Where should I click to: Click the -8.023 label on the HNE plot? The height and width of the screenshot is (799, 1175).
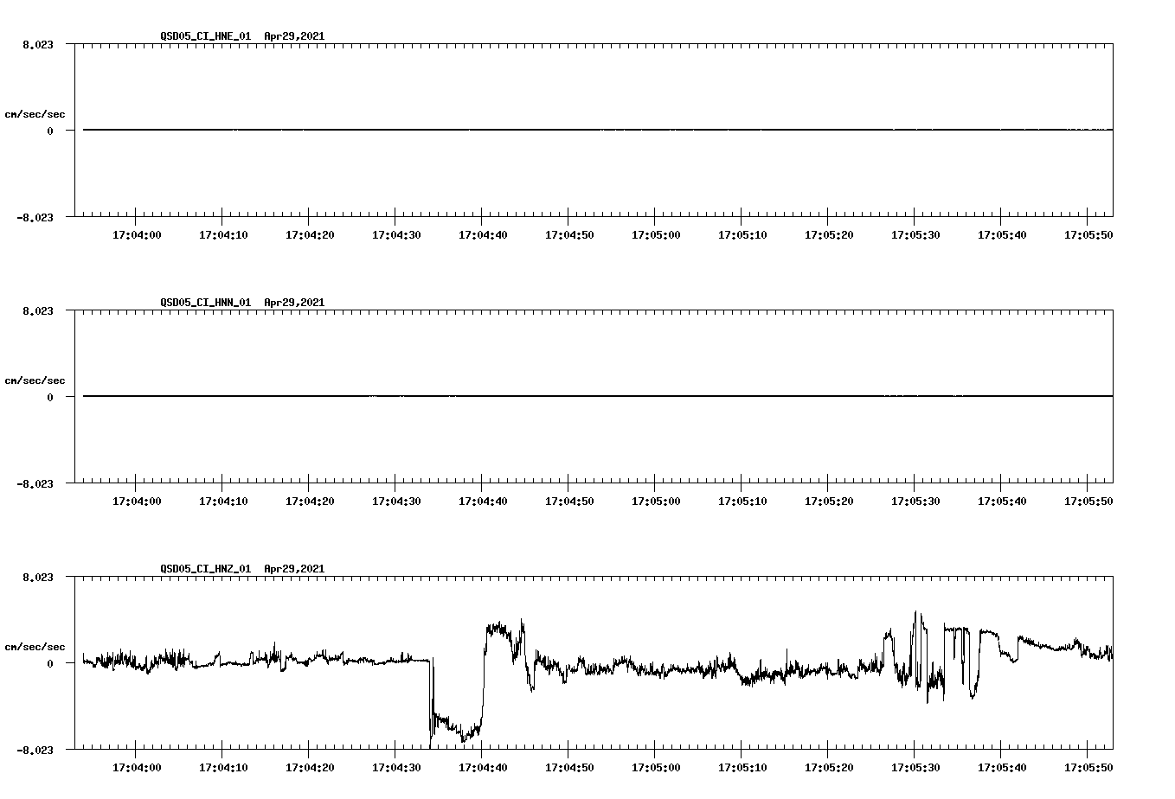click(36, 218)
